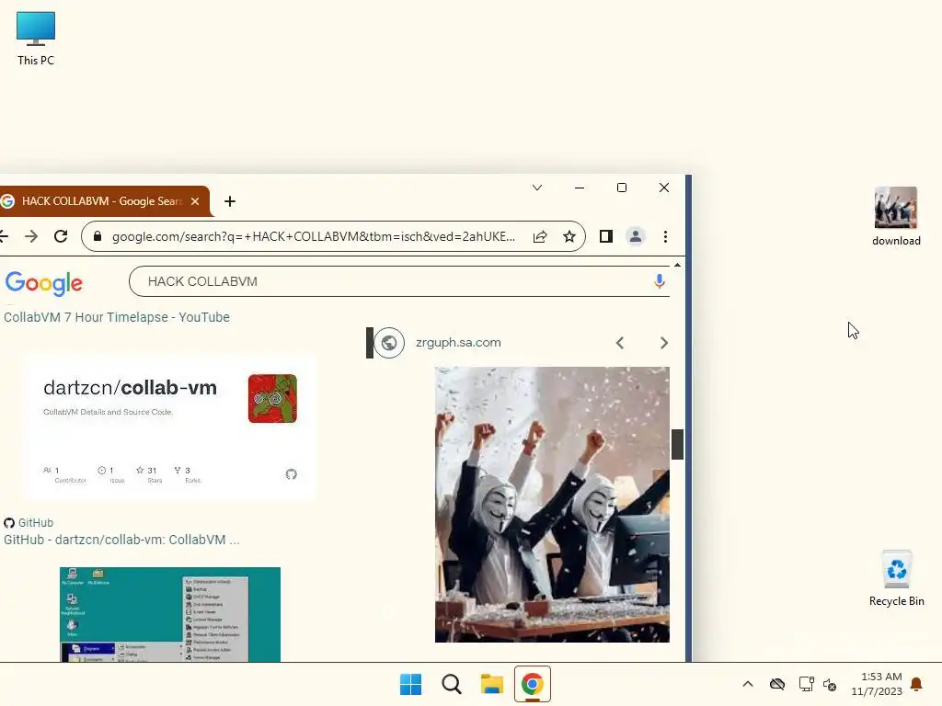
Task: Open Chrome profile avatar menu
Action: [635, 236]
